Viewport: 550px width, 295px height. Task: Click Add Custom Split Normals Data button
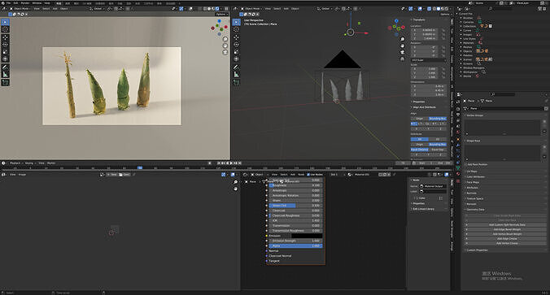(x=507, y=224)
